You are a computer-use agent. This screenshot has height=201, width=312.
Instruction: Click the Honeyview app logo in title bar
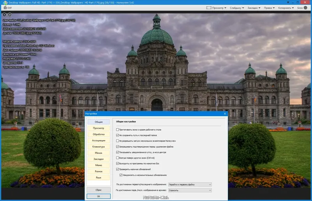(x=5, y=3)
